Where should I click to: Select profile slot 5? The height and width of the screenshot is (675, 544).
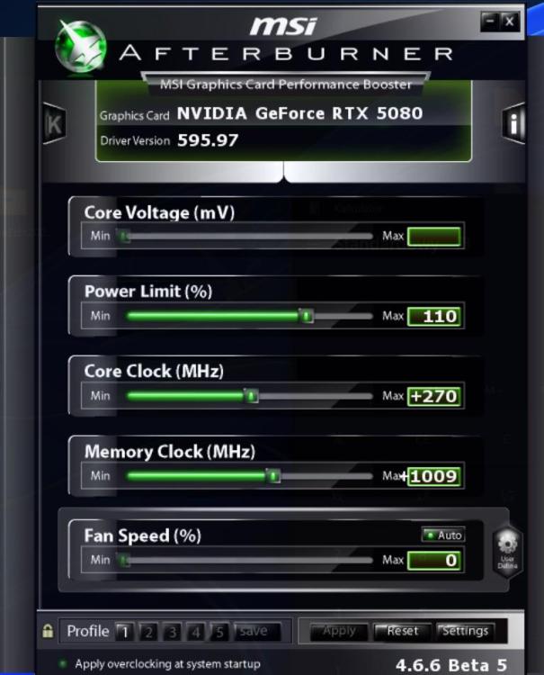219,632
